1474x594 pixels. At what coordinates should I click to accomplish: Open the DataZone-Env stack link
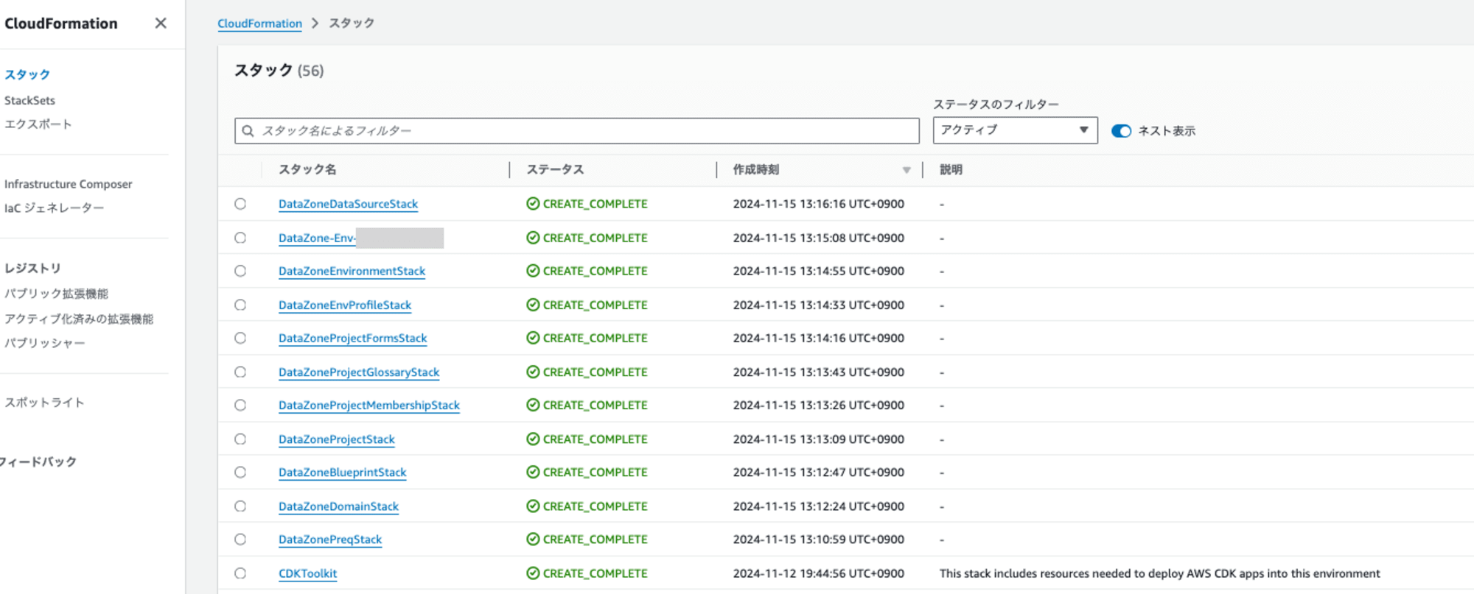click(317, 238)
